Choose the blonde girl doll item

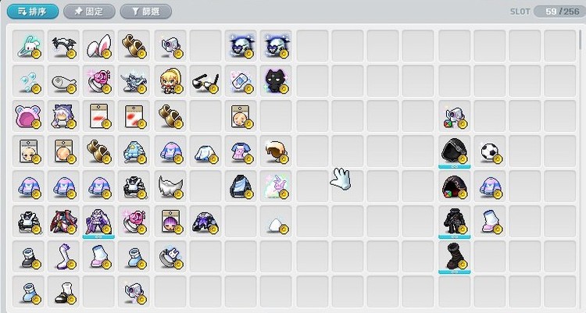point(170,81)
